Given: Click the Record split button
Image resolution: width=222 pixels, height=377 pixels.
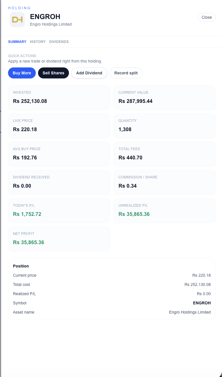Looking at the screenshot, I should click(x=126, y=73).
